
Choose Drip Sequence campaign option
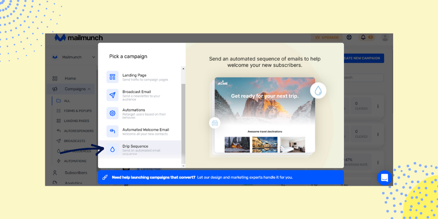[139, 149]
